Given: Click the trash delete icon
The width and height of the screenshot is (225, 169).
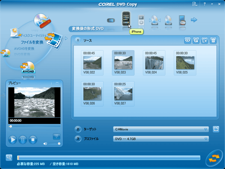Looking at the screenshot, I should tap(213, 40).
